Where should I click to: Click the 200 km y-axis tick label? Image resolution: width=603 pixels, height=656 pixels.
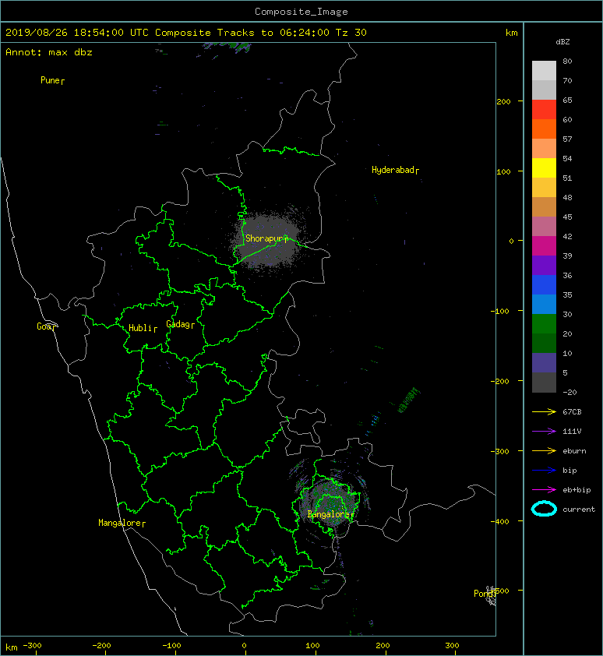[x=503, y=101]
